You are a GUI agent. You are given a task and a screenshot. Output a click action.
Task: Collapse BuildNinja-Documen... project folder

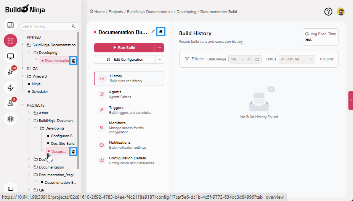[29, 120]
